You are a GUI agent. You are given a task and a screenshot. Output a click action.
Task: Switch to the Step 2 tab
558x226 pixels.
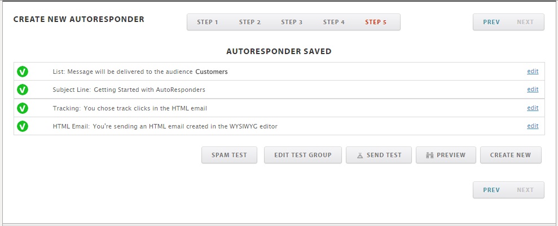click(x=249, y=23)
